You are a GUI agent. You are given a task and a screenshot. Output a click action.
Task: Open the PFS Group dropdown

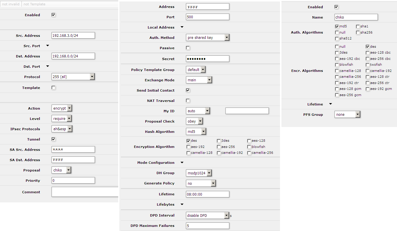(x=358, y=115)
